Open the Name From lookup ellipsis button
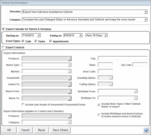 (x=69, y=91)
